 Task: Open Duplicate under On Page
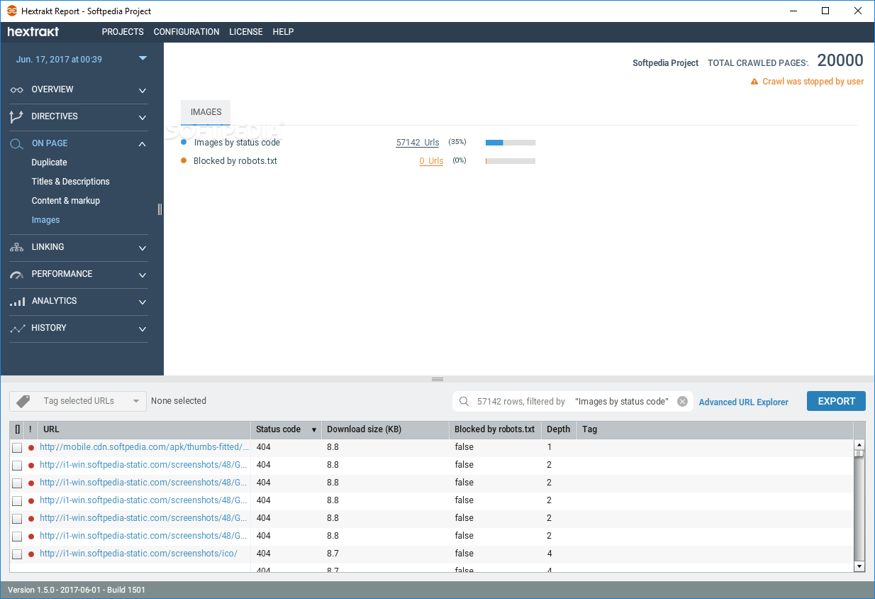pyautogui.click(x=49, y=163)
